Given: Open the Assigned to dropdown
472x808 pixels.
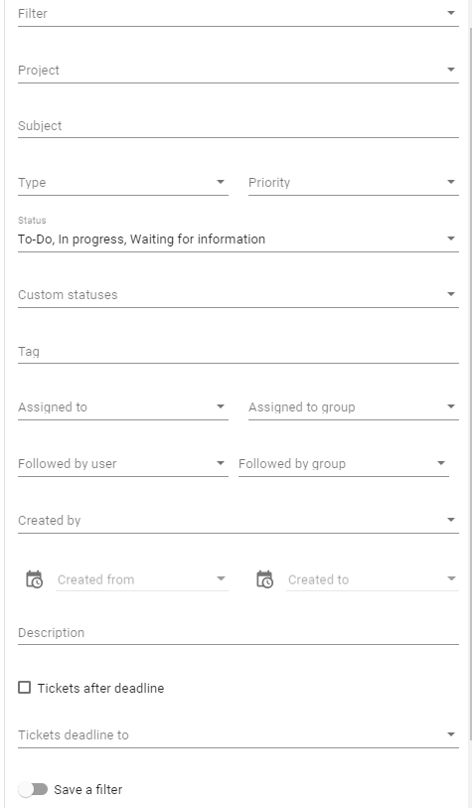Looking at the screenshot, I should pyautogui.click(x=122, y=407).
